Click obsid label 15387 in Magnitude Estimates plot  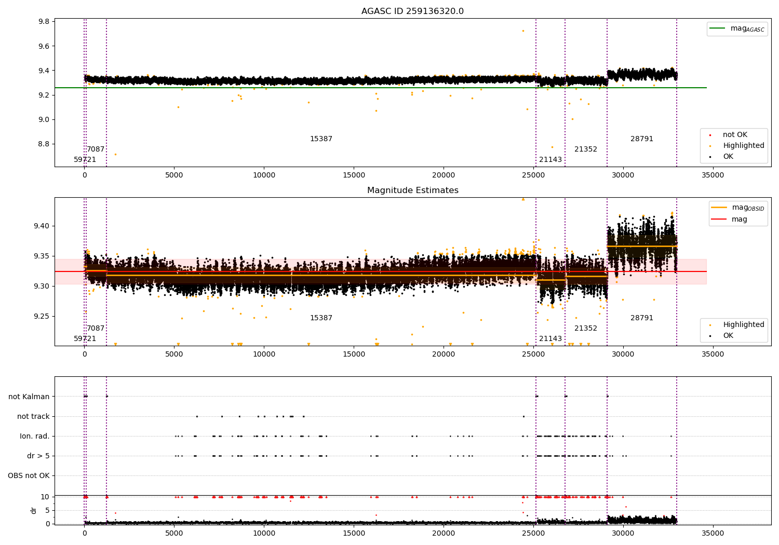pos(321,318)
